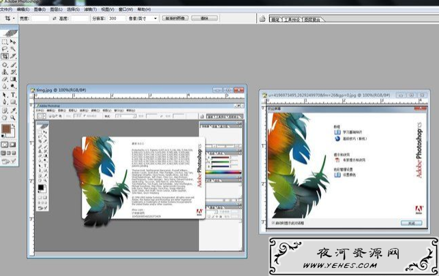Switch to Full Screen mode
Image resolution: width=439 pixels, height=276 pixels.
click(x=14, y=153)
